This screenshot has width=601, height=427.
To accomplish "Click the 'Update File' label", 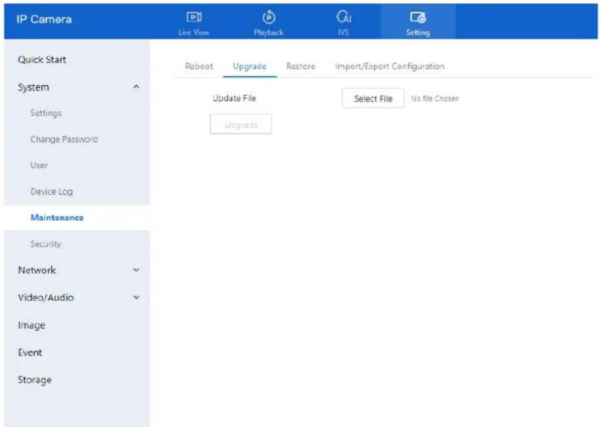I will point(234,99).
